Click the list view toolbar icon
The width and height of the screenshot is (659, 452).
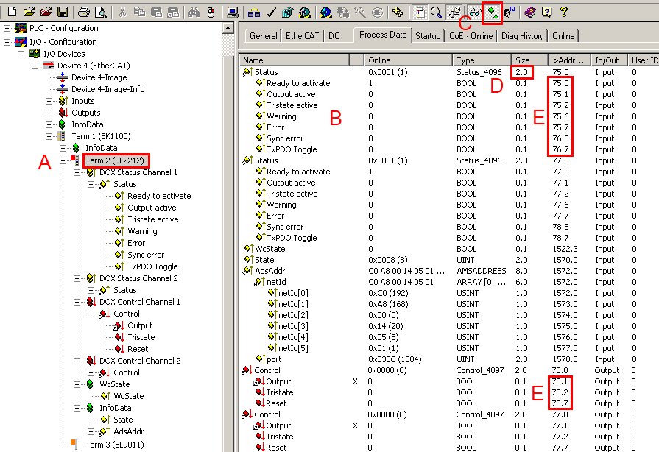point(420,13)
